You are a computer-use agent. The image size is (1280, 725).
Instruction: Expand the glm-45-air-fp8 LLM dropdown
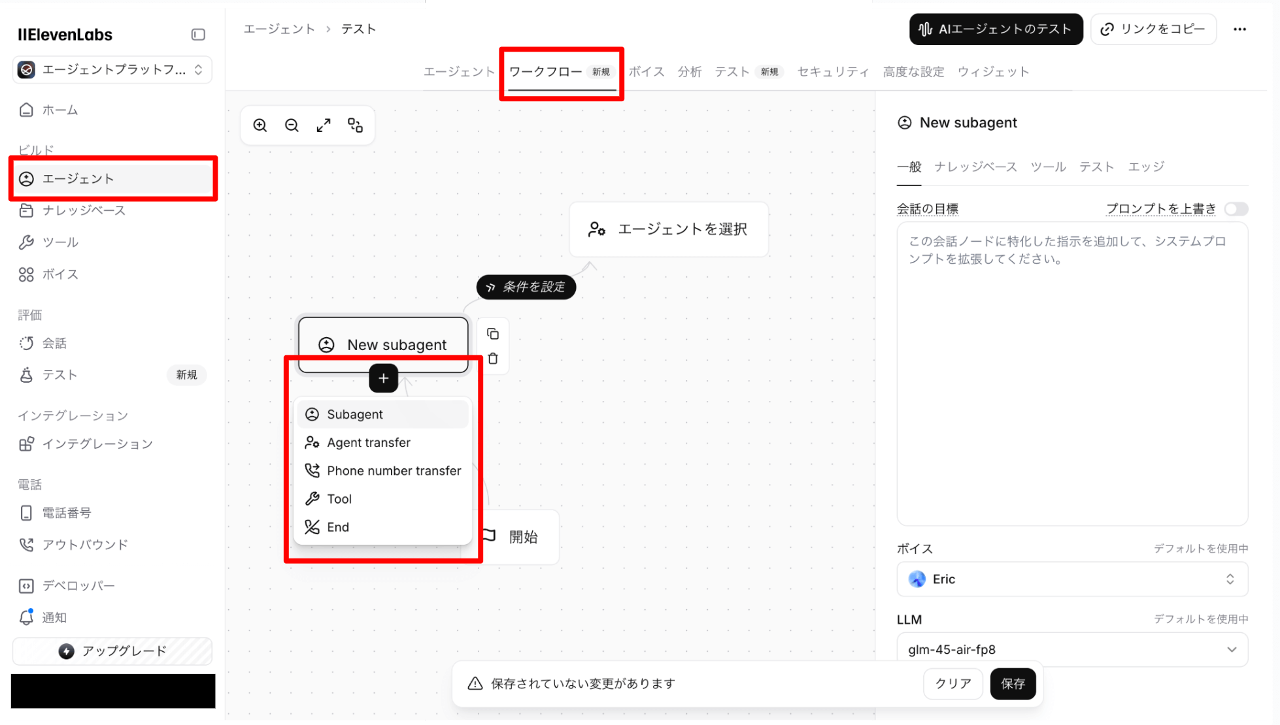point(1071,650)
